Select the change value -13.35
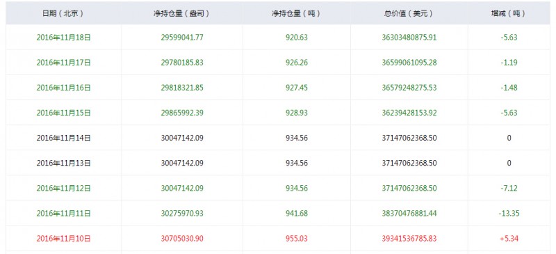 (509, 213)
